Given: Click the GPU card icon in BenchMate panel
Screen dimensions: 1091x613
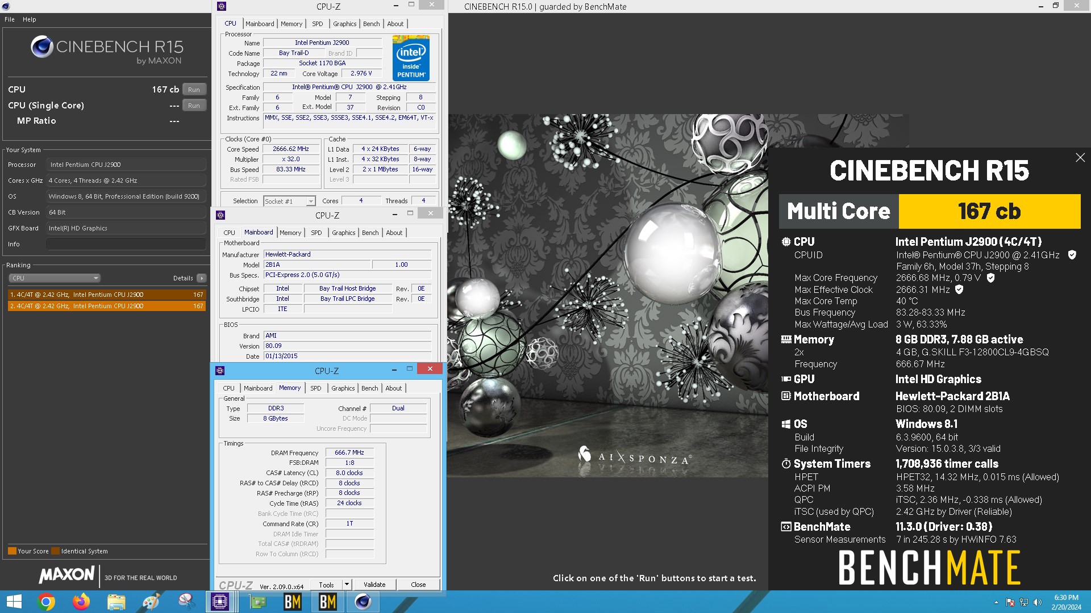Looking at the screenshot, I should 786,379.
